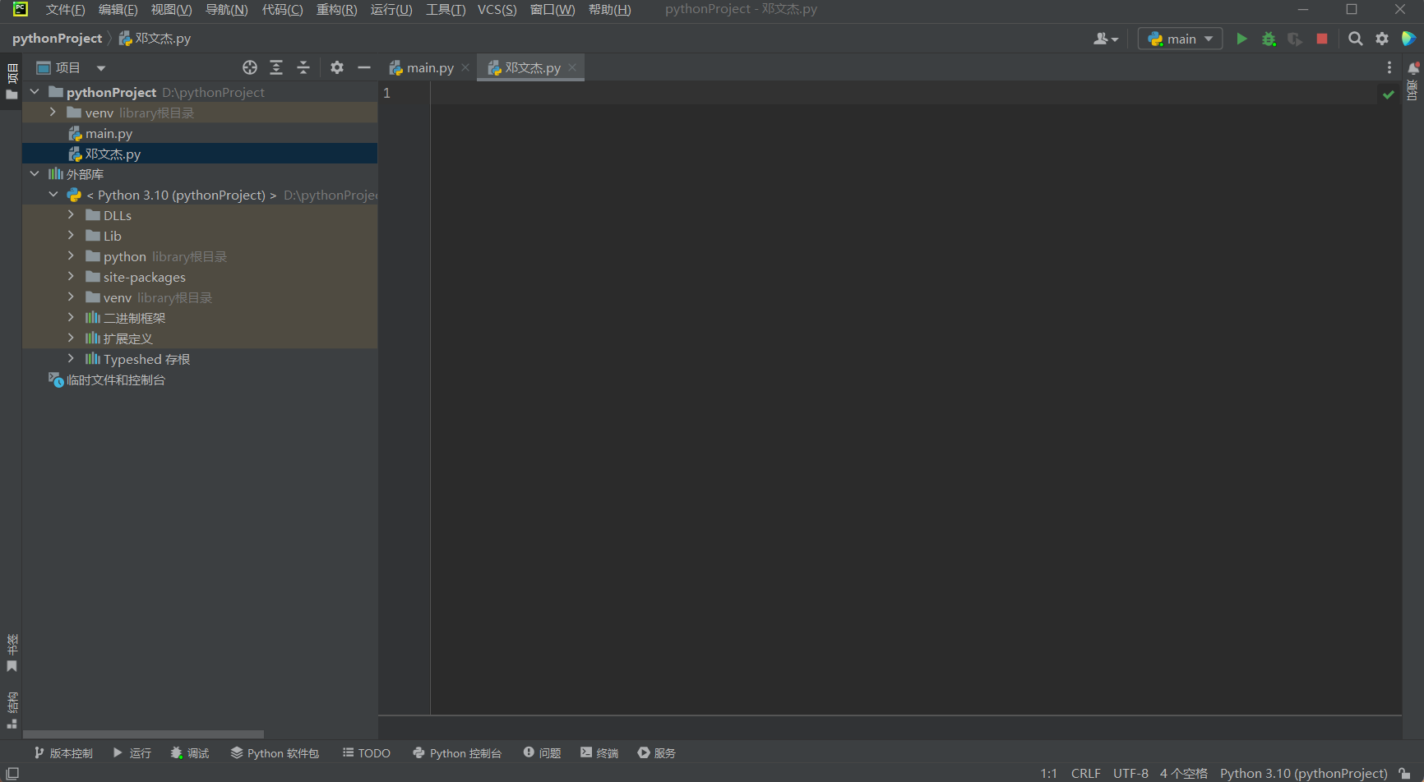The image size is (1424, 782).
Task: Expand the DLLs folder
Action: click(x=72, y=215)
